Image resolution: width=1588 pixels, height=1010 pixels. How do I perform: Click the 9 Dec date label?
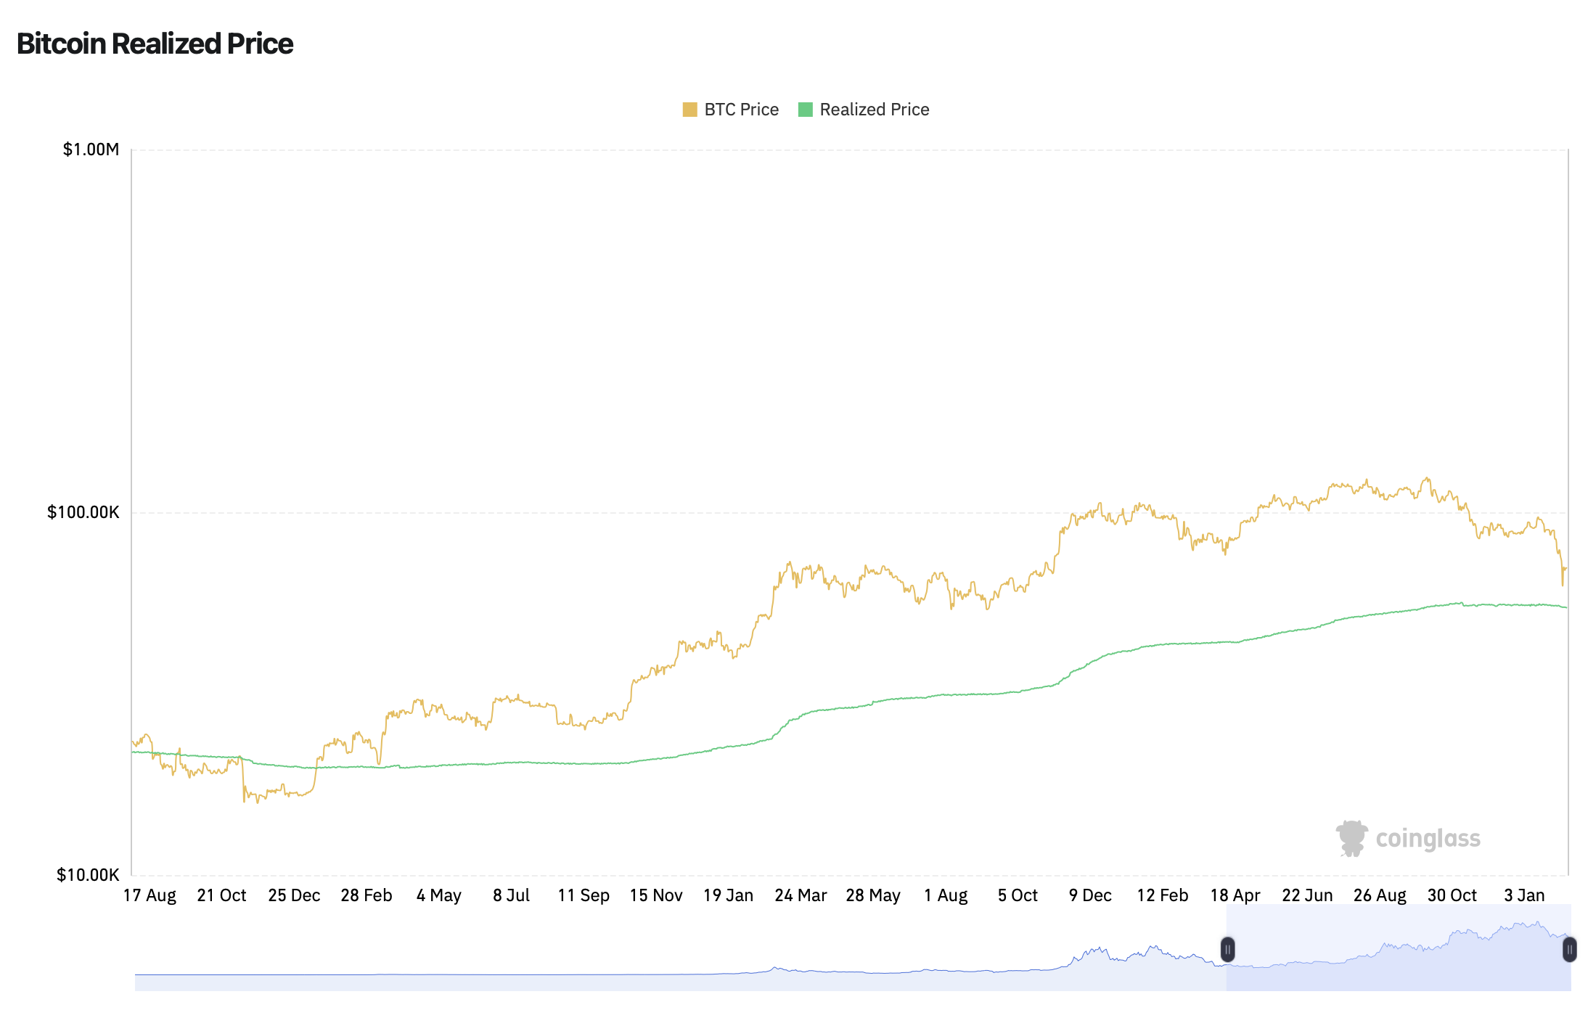coord(1090,895)
